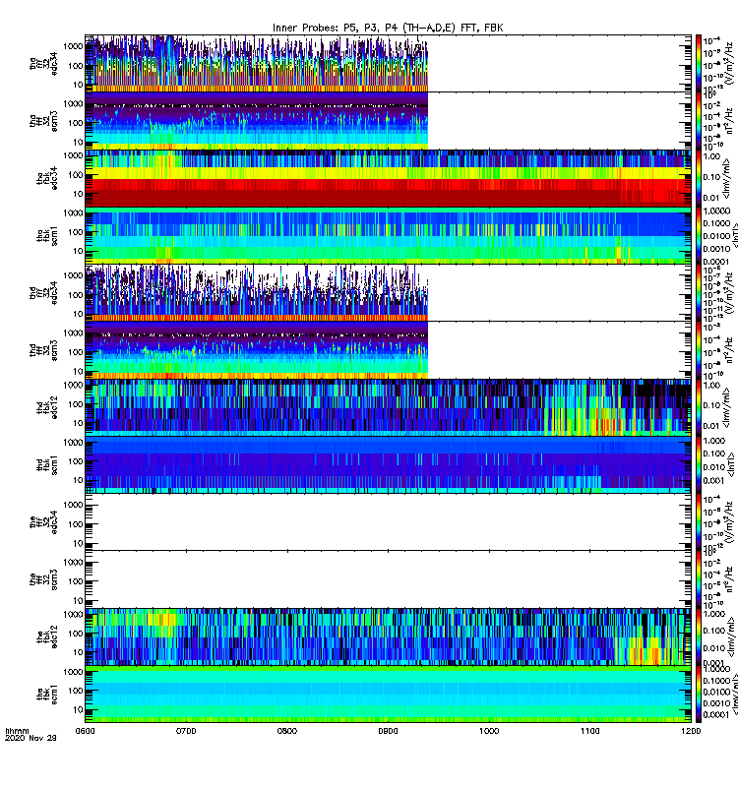Click the 0700 time axis label

coord(186,731)
